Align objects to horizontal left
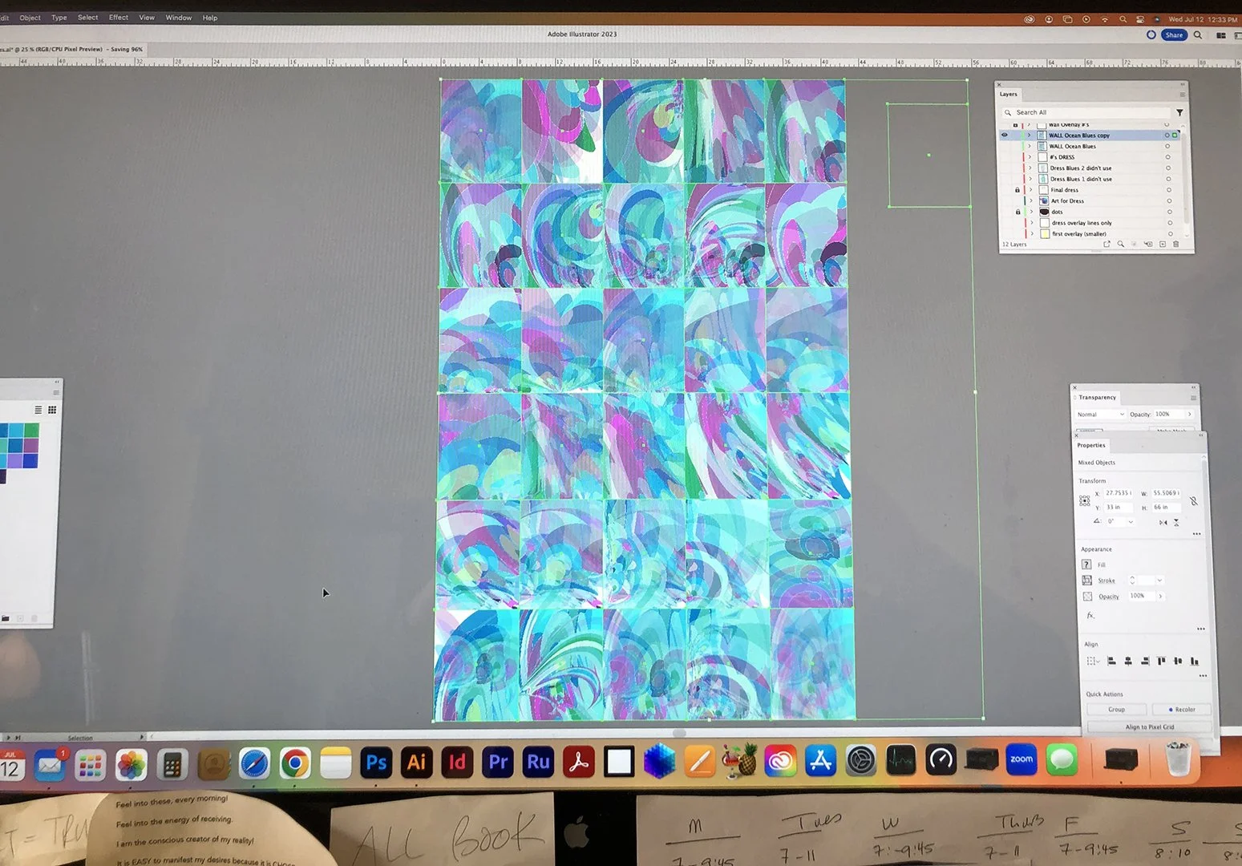This screenshot has height=866, width=1242. (x=1111, y=661)
